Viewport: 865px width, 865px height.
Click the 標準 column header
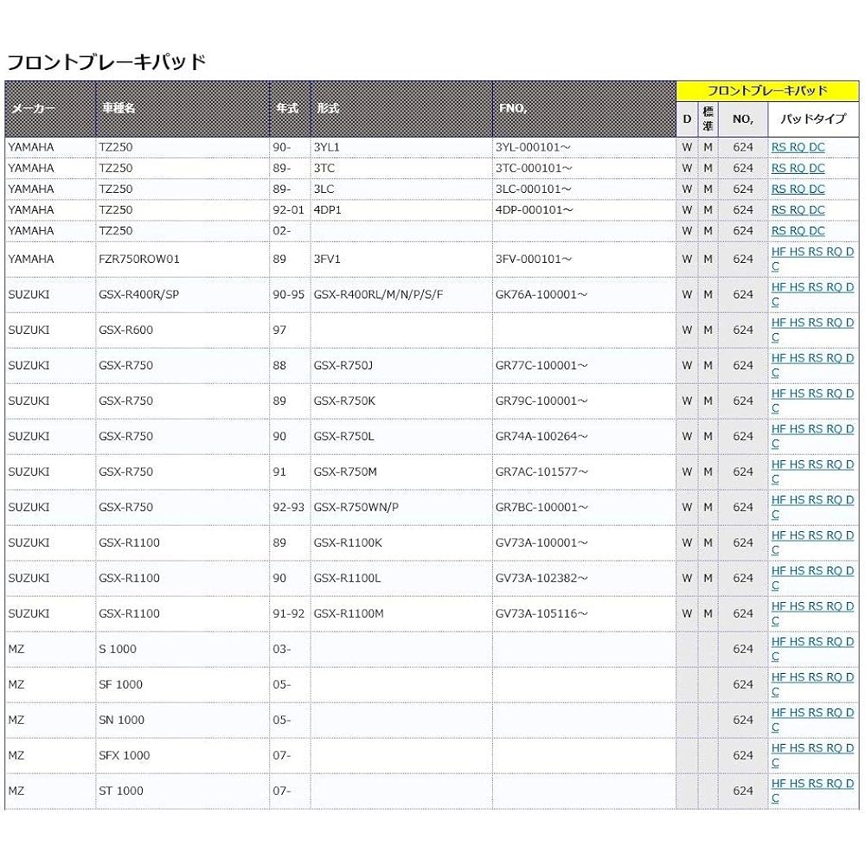coord(708,119)
